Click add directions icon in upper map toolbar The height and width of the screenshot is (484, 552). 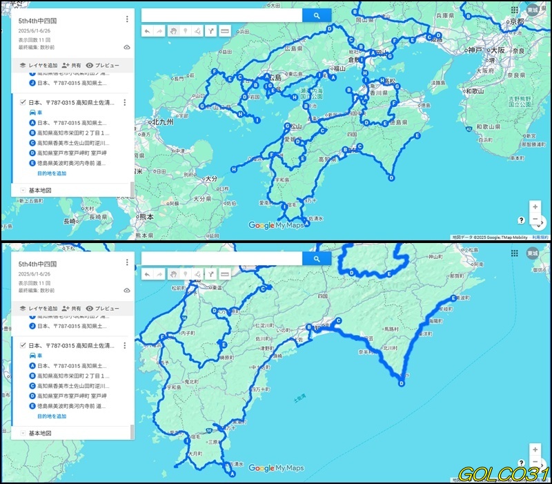point(210,31)
